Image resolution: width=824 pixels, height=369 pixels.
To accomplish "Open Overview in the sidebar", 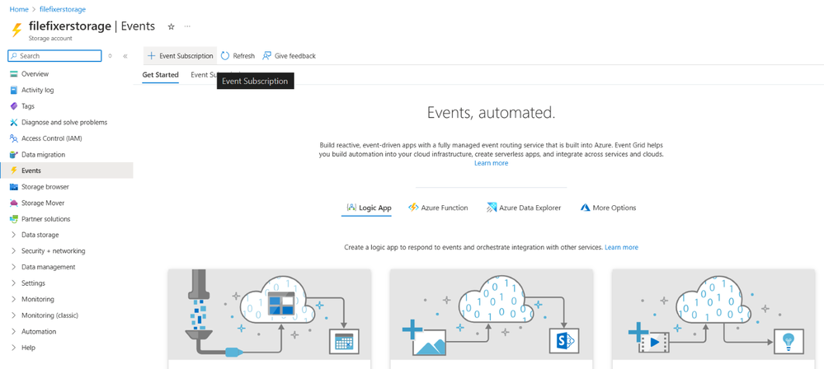I will [x=66, y=74].
